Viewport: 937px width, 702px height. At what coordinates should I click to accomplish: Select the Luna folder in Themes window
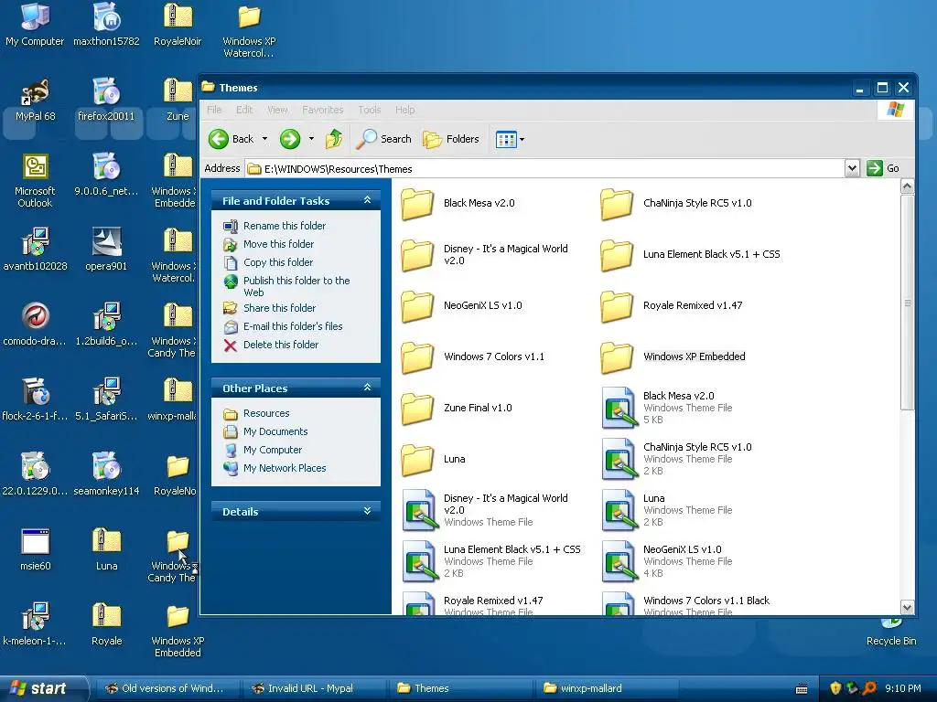[417, 460]
